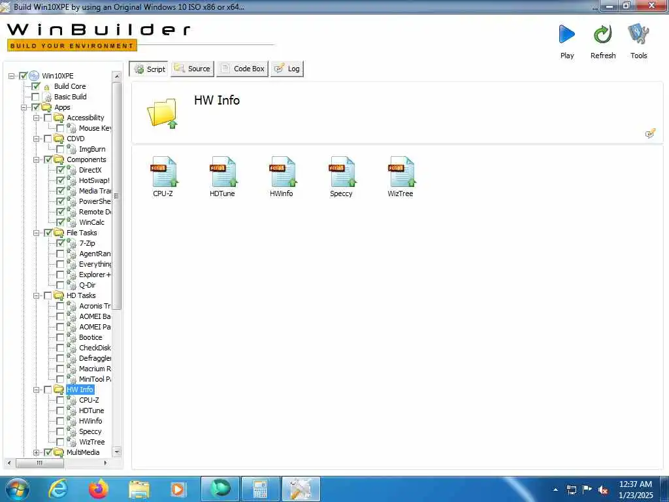
Task: Click the green round taskbar application icon
Action: pos(220,489)
